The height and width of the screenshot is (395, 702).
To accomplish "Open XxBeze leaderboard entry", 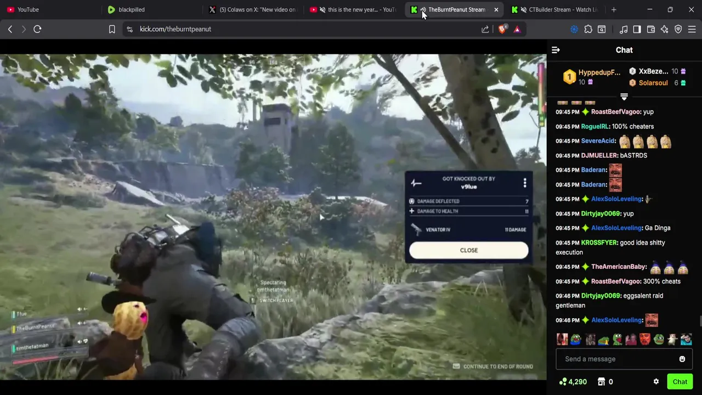I will click(658, 71).
